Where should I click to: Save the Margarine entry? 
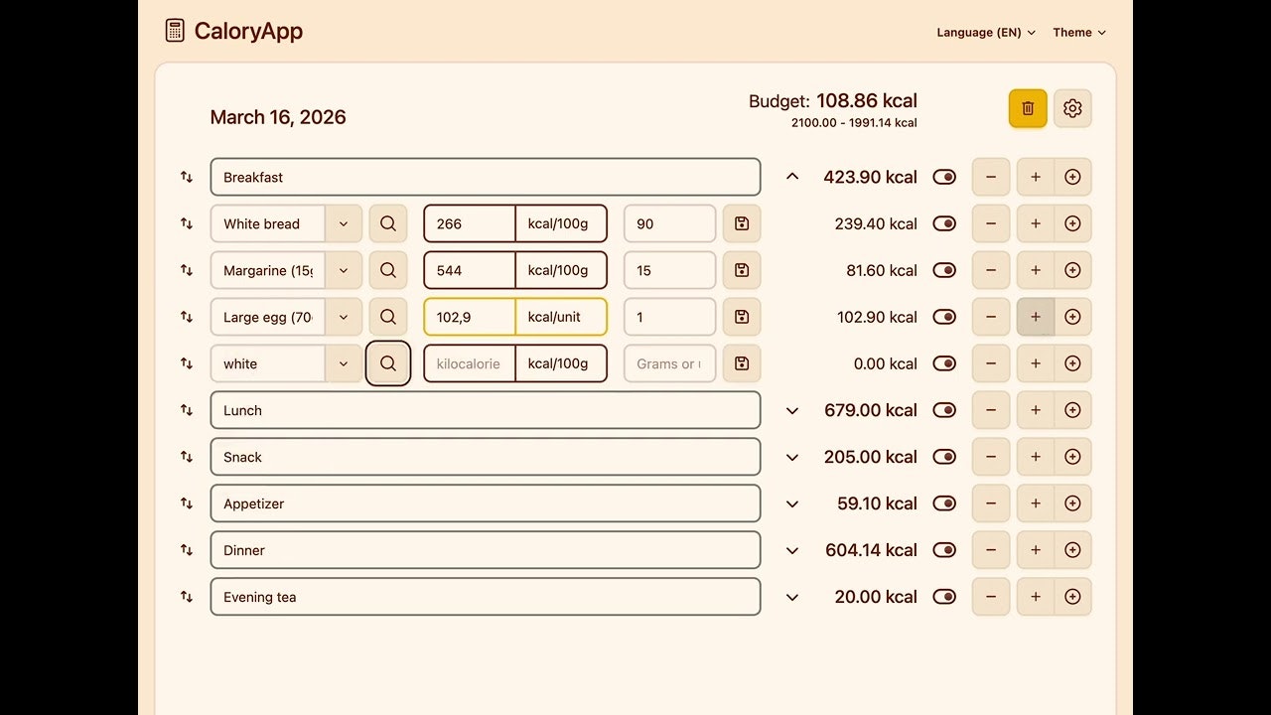[742, 270]
